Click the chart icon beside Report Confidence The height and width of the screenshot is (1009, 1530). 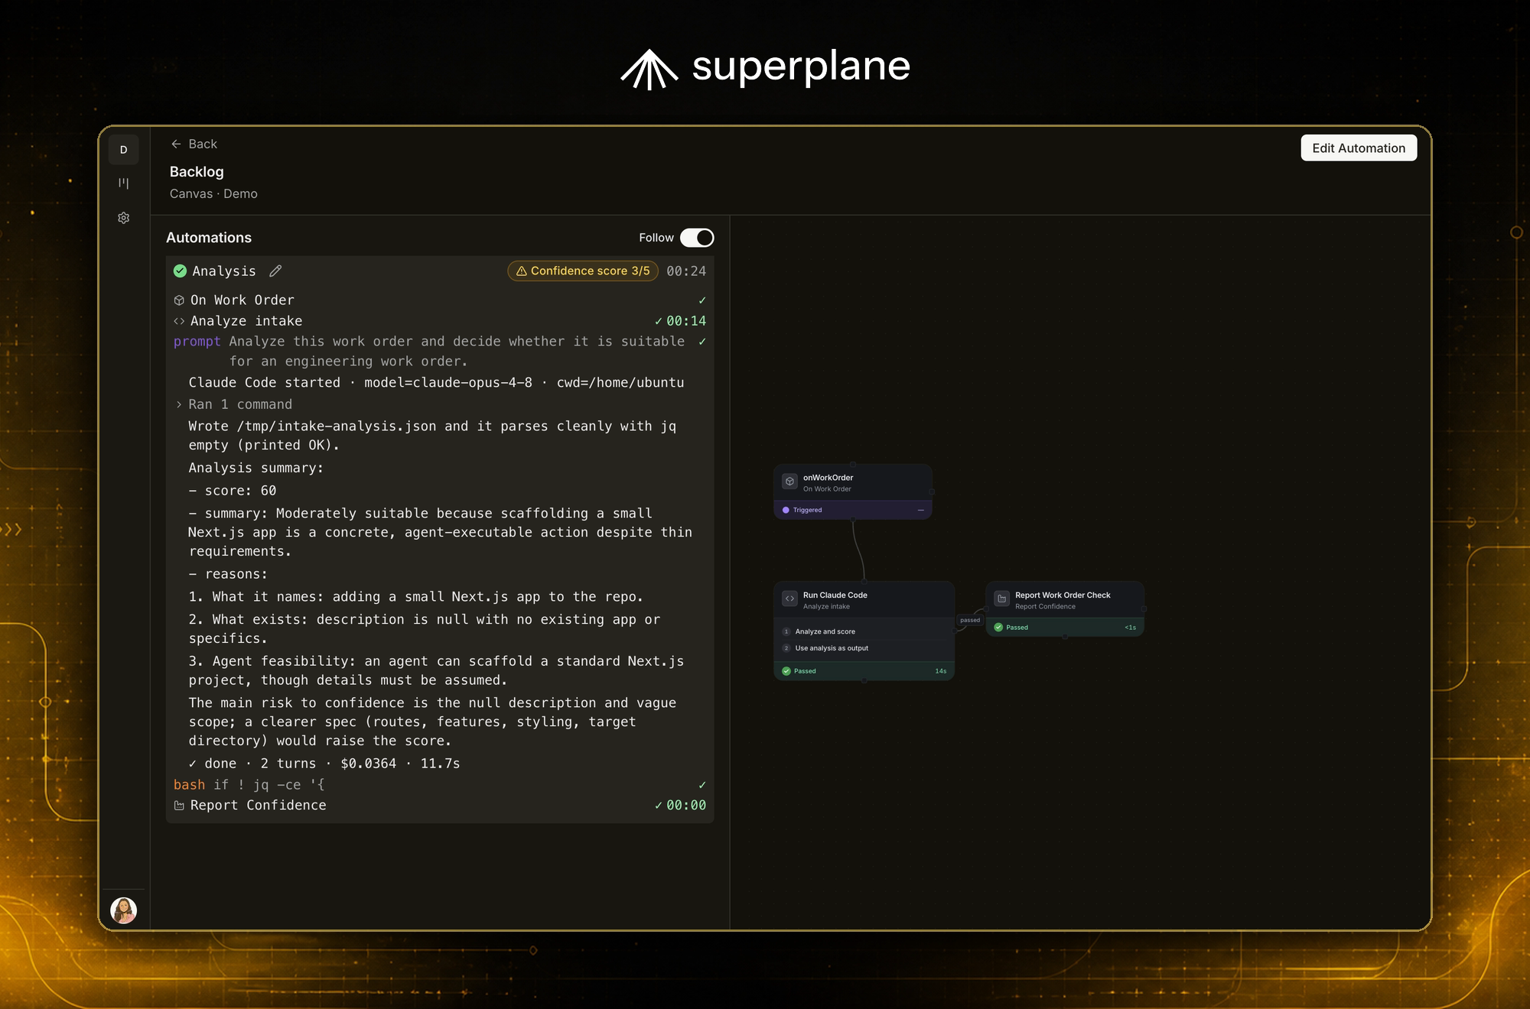179,805
